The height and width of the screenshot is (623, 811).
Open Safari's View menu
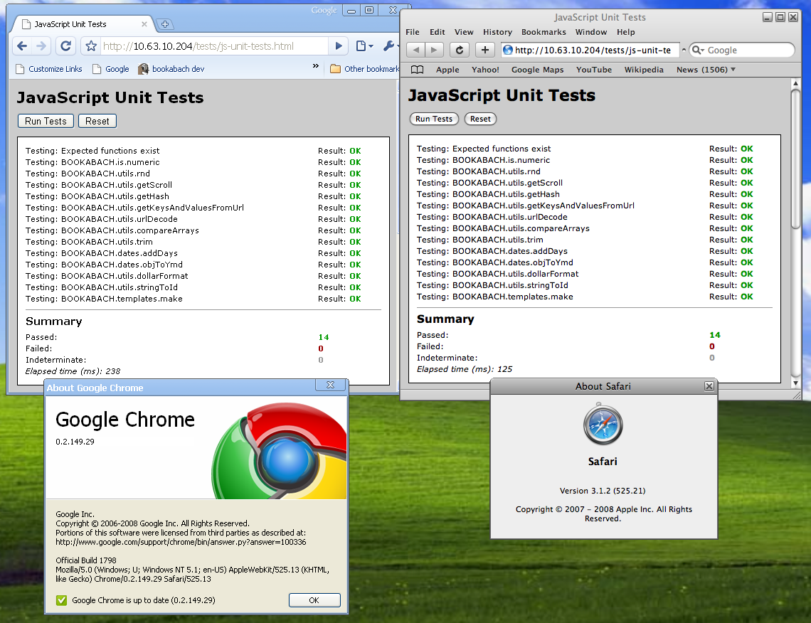click(464, 32)
